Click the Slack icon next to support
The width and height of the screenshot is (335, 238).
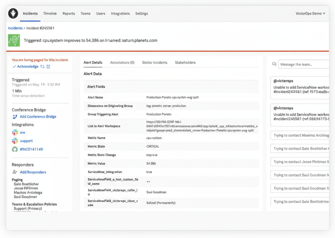pyautogui.click(x=15, y=141)
